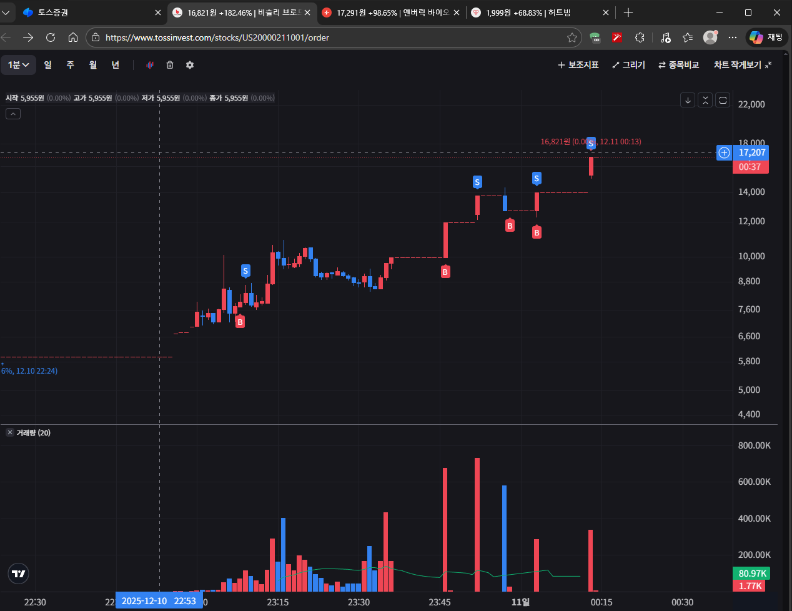Click the down-arrow chart control button
The image size is (792, 611).
tap(688, 100)
